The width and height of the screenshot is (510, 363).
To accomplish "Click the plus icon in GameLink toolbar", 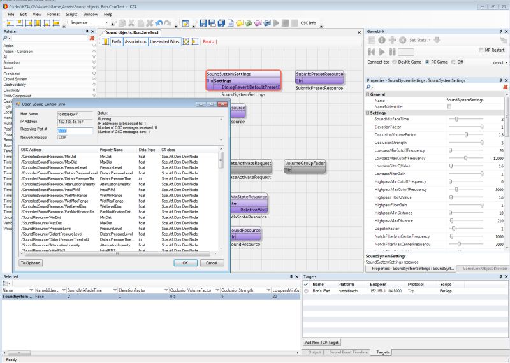I will pos(392,40).
